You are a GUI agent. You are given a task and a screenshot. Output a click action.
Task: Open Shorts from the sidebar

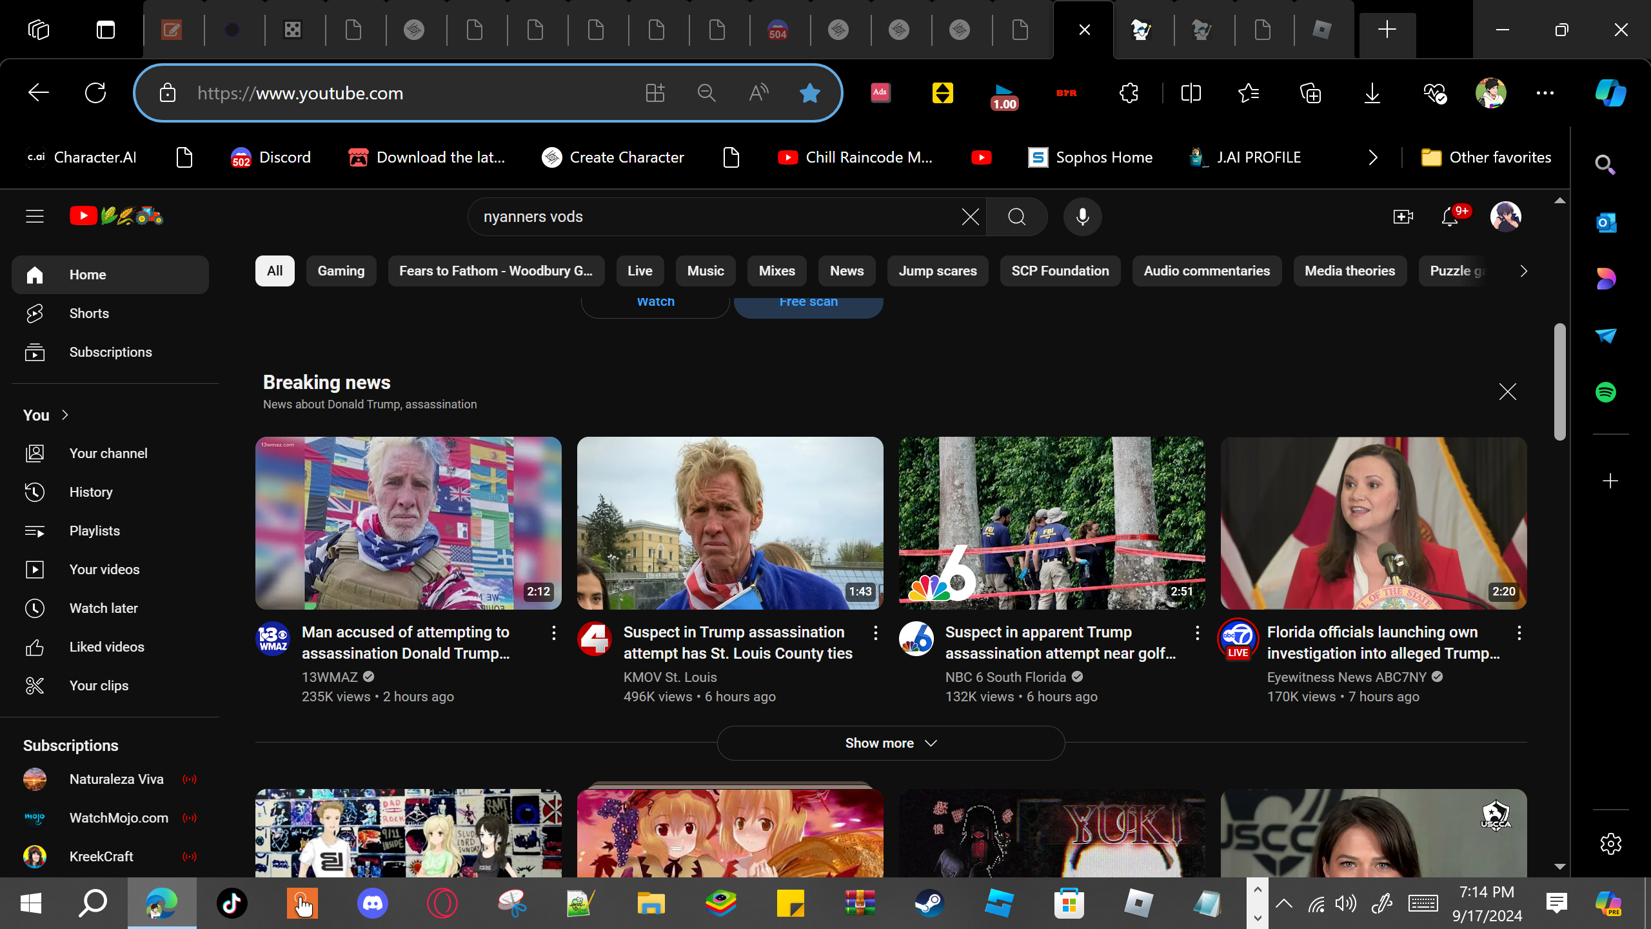point(89,314)
